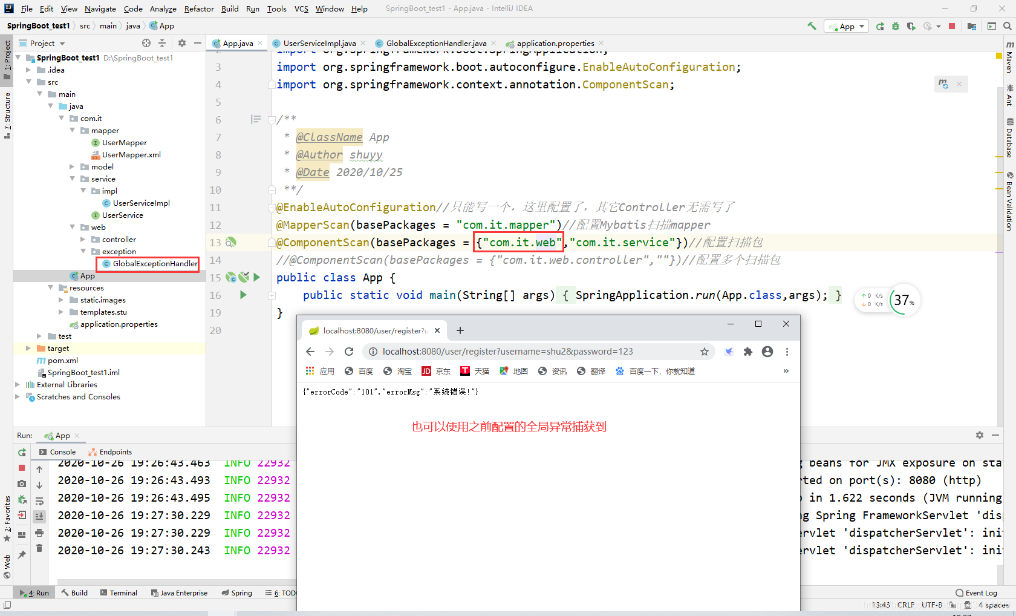Open Run panel settings gear
1016x616 pixels.
tap(980, 435)
